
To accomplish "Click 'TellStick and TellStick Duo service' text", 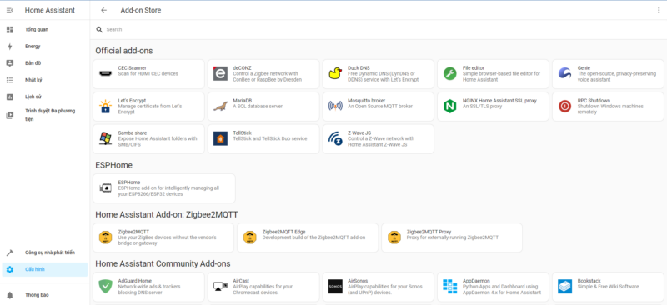I will click(x=269, y=138).
